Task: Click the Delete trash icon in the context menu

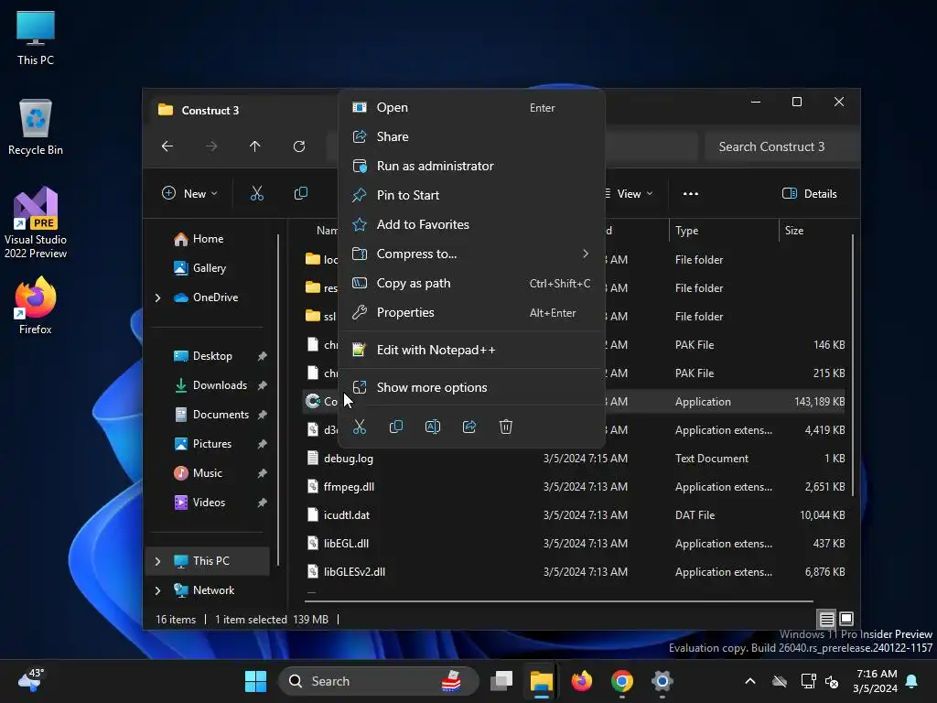Action: click(x=505, y=427)
